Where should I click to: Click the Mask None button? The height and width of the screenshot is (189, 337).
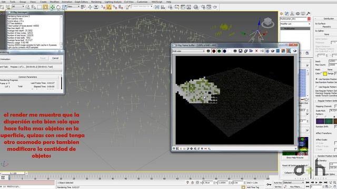tap(330, 70)
